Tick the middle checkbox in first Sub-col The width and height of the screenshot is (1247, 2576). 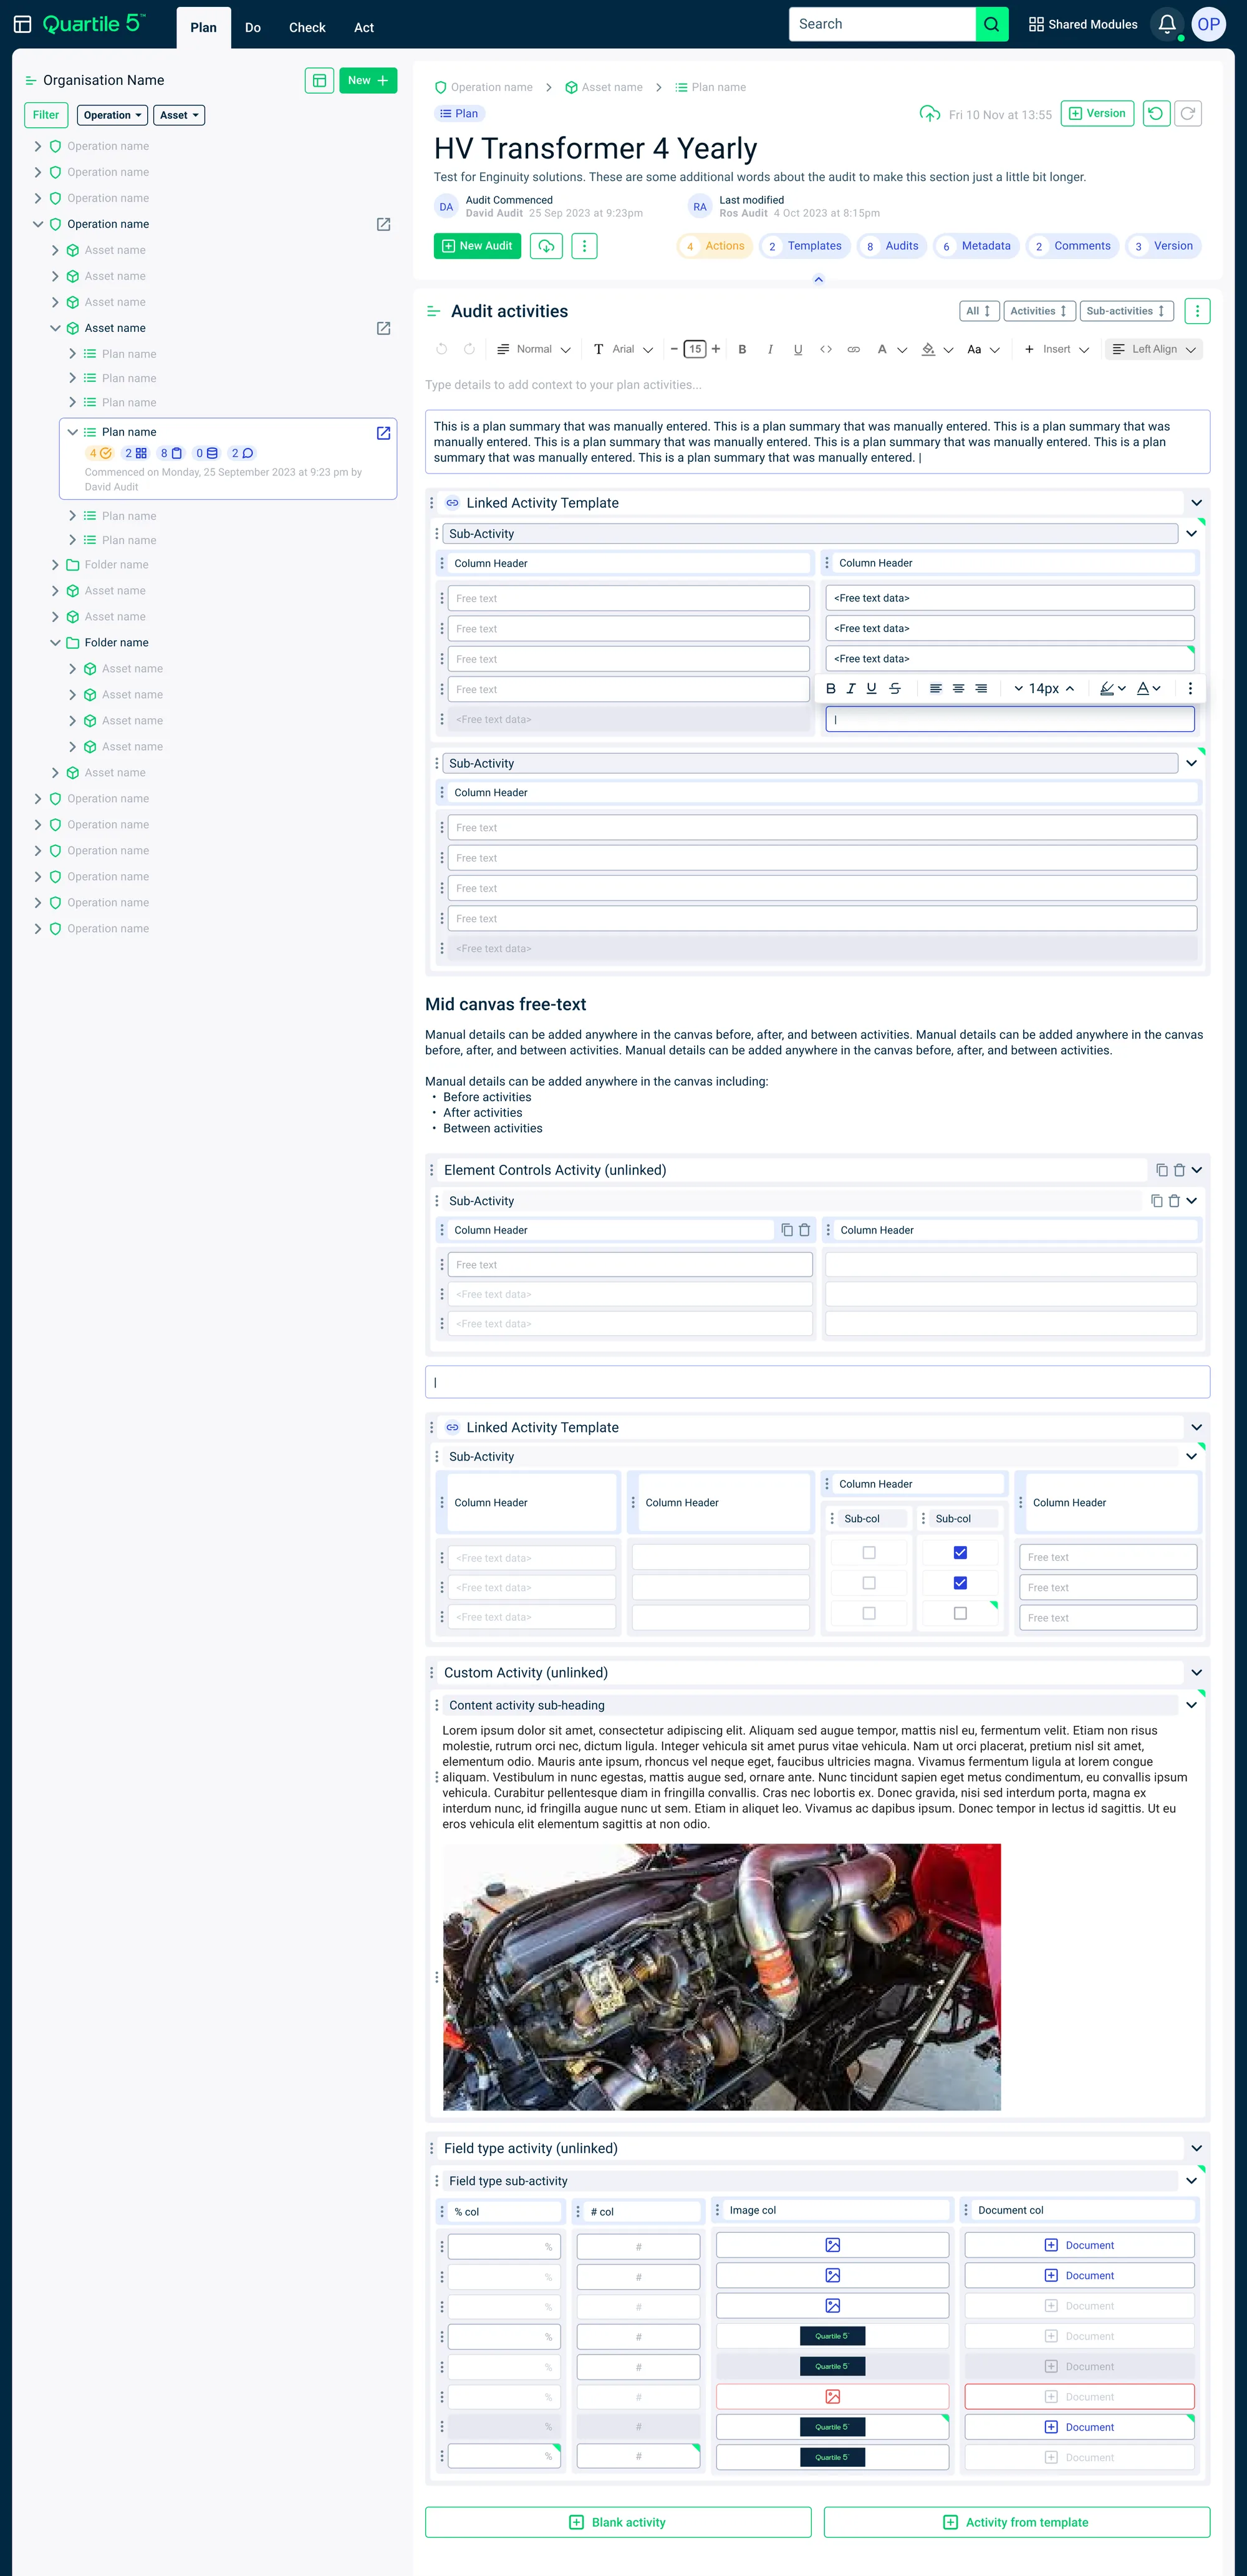point(869,1583)
